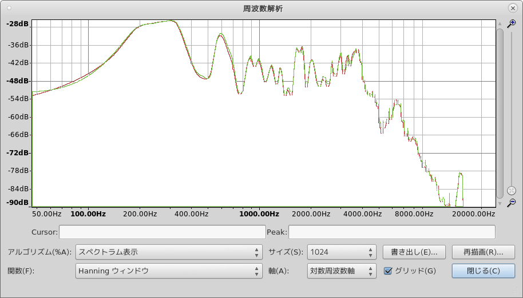Open the アルゴリズム dropdown showing スペクトラム表示
The width and height of the screenshot is (523, 298).
(169, 252)
